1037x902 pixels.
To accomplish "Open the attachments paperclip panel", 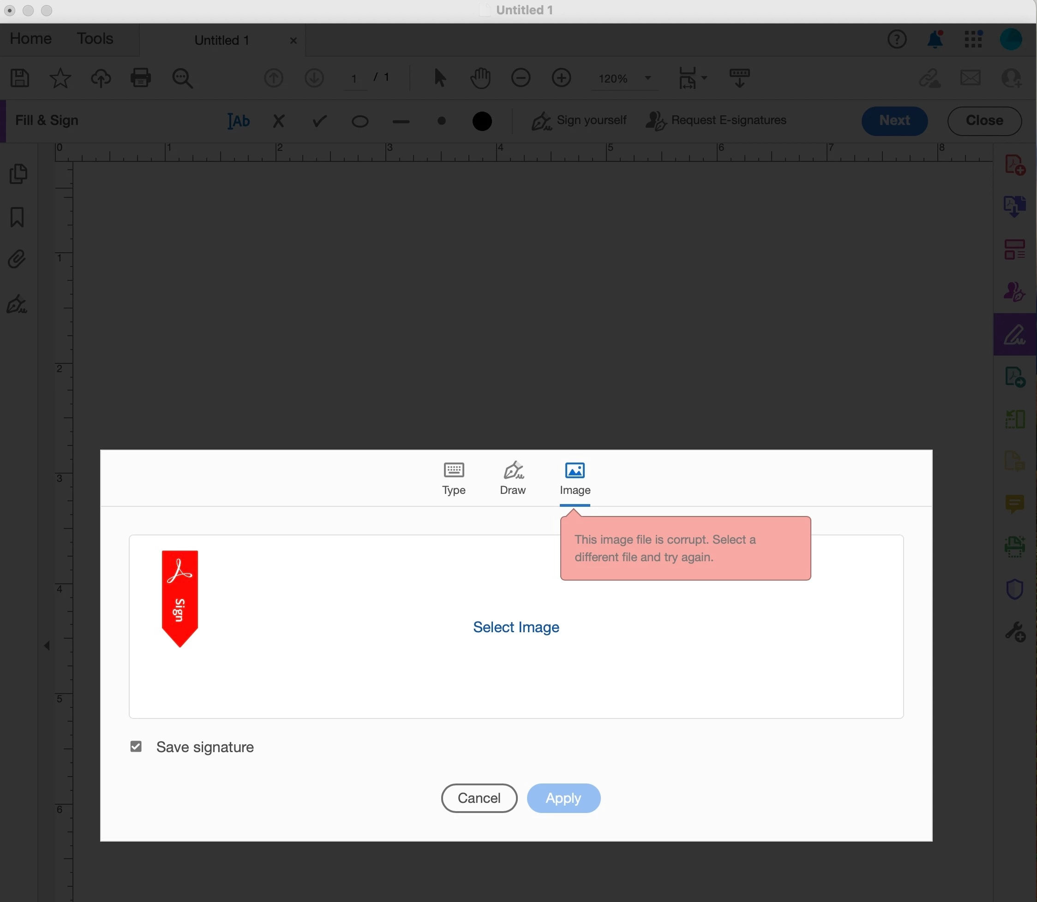I will click(x=18, y=260).
